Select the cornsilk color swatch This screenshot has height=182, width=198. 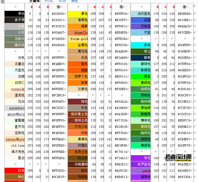tap(15, 89)
